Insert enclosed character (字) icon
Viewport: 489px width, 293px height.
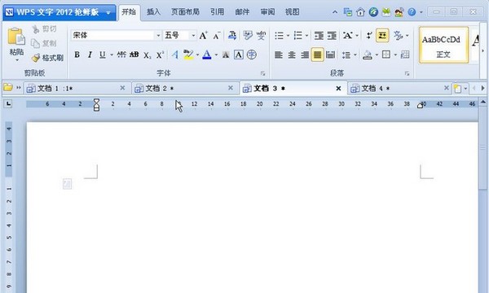pos(252,55)
